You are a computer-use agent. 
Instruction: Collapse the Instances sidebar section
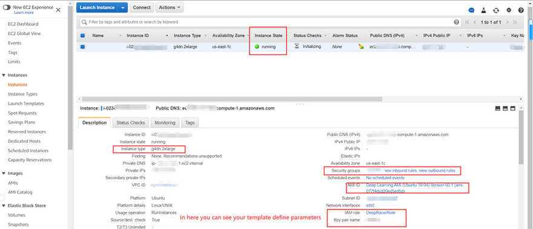click(4, 75)
